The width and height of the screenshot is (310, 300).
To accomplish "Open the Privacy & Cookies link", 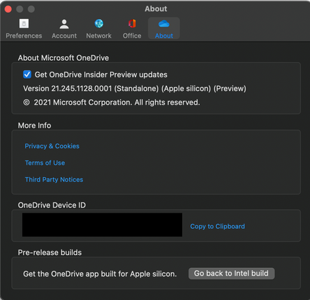I will click(52, 146).
